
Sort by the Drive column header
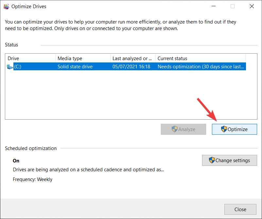pyautogui.click(x=30, y=59)
